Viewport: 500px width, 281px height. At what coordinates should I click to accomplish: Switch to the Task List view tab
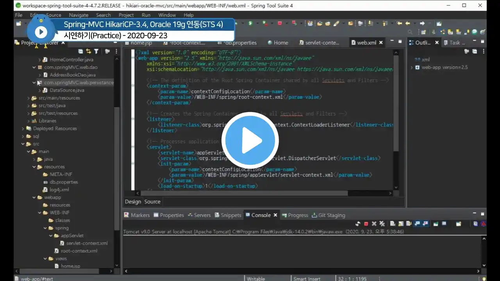tap(454, 43)
